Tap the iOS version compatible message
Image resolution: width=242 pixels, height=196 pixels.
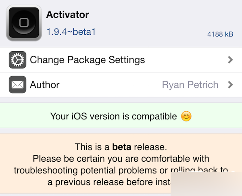[x=113, y=117]
